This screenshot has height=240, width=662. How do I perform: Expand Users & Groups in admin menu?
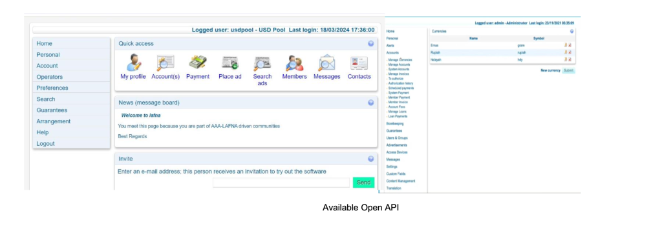click(397, 138)
